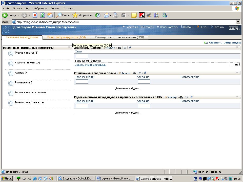This screenshot has height=182, width=243.
Task: Switch to Регистратор инцидентов (ТСИ) tab
Action: pyautogui.click(x=67, y=37)
